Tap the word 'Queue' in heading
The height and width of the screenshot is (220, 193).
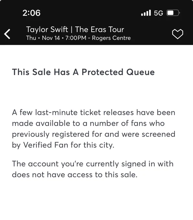point(140,72)
